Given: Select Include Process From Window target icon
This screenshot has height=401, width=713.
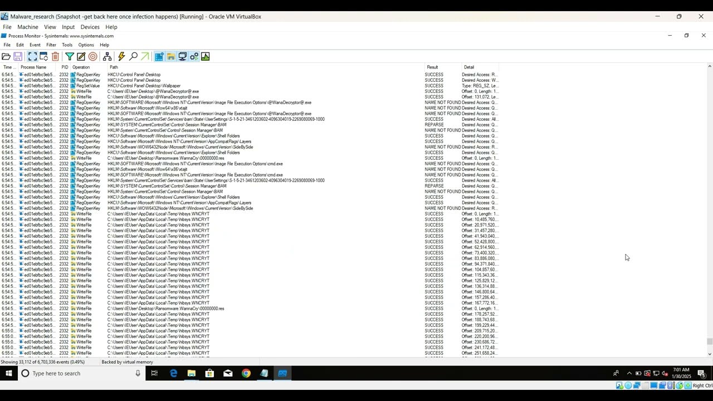Looking at the screenshot, I should click(93, 56).
